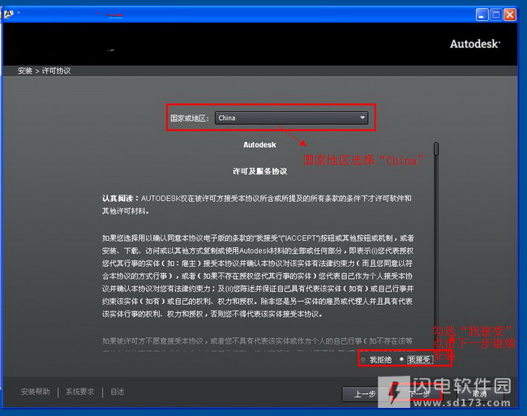Click the 取消 (Cancel) button
The width and height of the screenshot is (527, 416).
480,394
